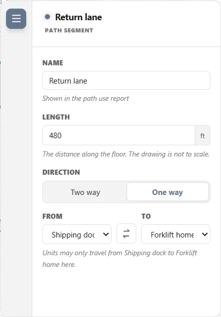Click the PATH SEGMENT subtitle

coord(69,30)
